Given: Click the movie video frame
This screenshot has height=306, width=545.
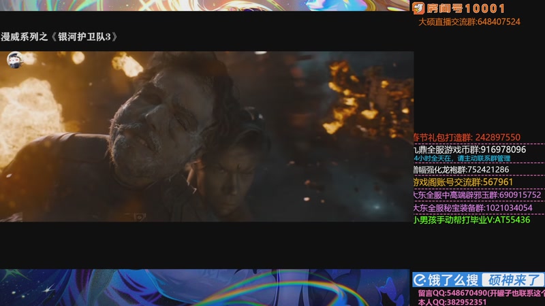Looking at the screenshot, I should (207, 137).
